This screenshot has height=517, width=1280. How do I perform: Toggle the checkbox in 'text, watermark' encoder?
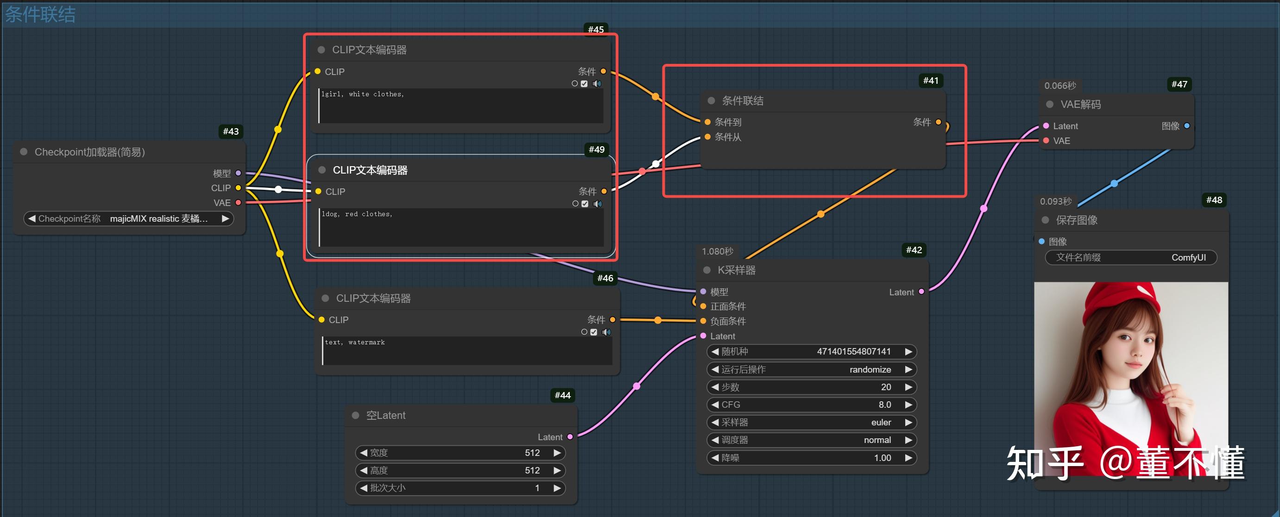(594, 332)
